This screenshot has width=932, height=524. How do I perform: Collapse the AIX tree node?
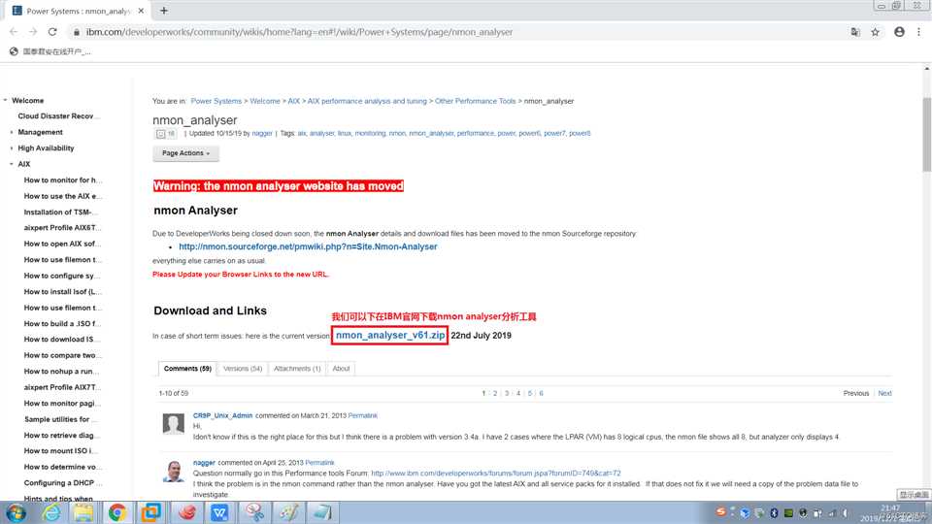tap(12, 164)
